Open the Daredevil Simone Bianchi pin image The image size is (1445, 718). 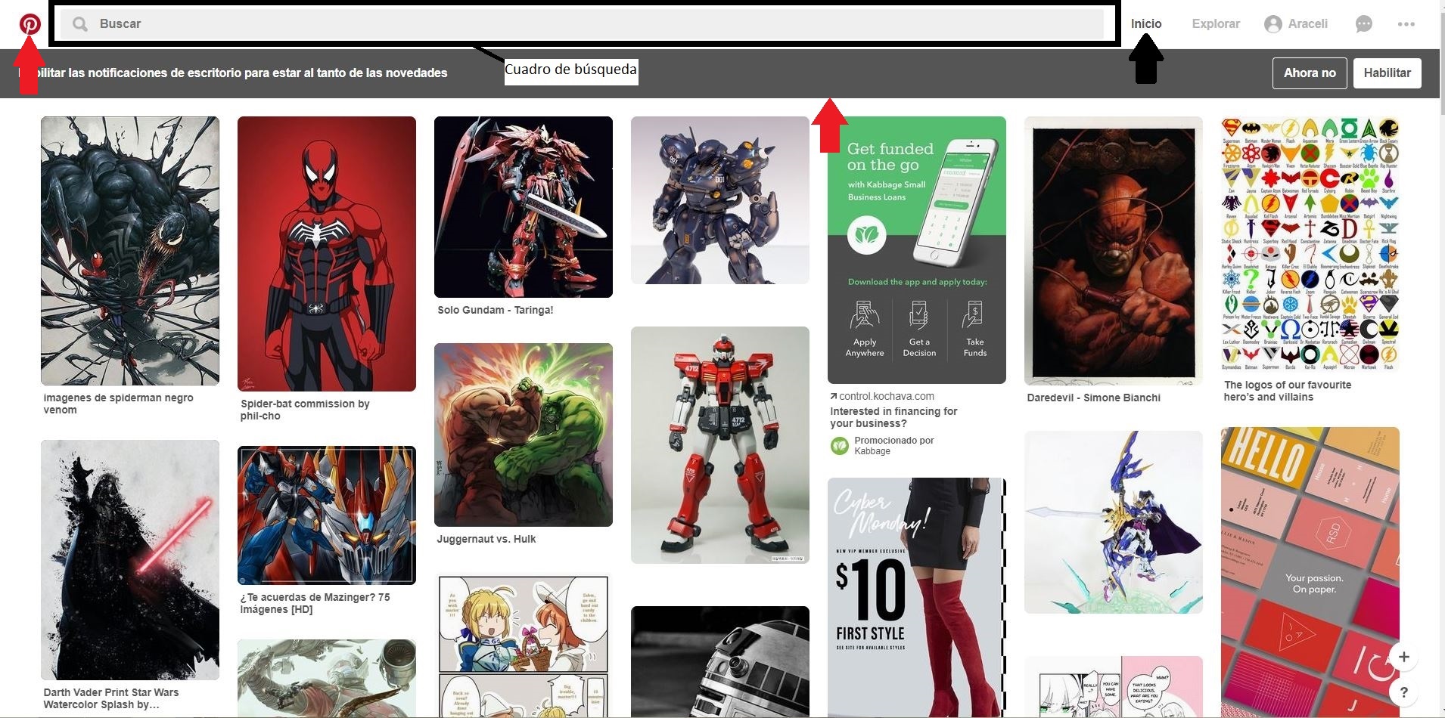1114,251
